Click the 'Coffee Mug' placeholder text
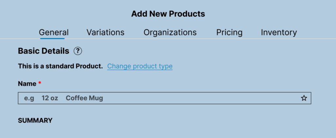Viewport: 336px width, 138px height. pyautogui.click(x=84, y=98)
